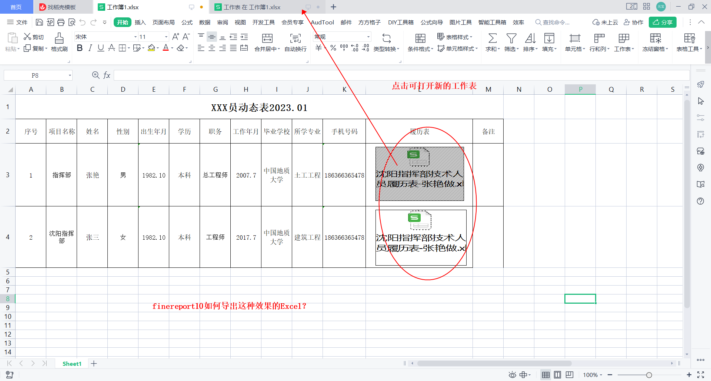
Task: Click the Freeze Panes (冻结窗格) icon
Action: click(655, 38)
